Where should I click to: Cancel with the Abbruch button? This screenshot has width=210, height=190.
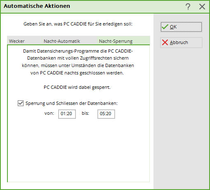(x=181, y=42)
